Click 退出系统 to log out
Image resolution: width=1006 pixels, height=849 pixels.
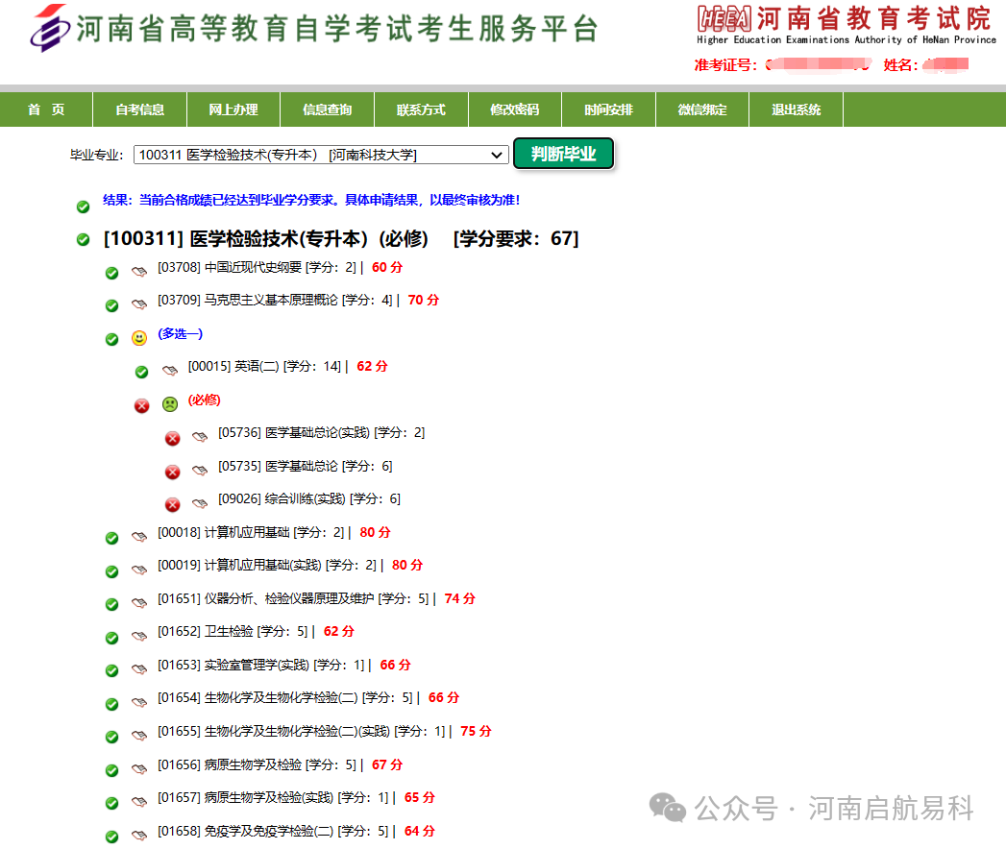(x=795, y=109)
